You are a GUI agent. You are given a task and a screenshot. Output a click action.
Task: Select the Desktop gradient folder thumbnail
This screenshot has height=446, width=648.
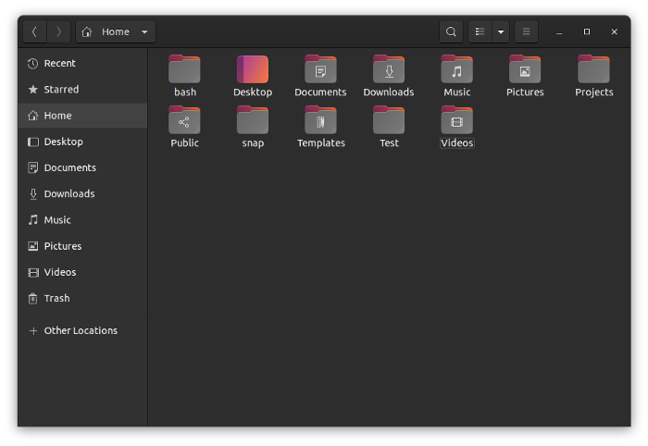(253, 69)
